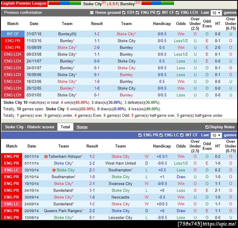
Task: Click the Handicap column header in Previous confrontation
Action: point(162,24)
